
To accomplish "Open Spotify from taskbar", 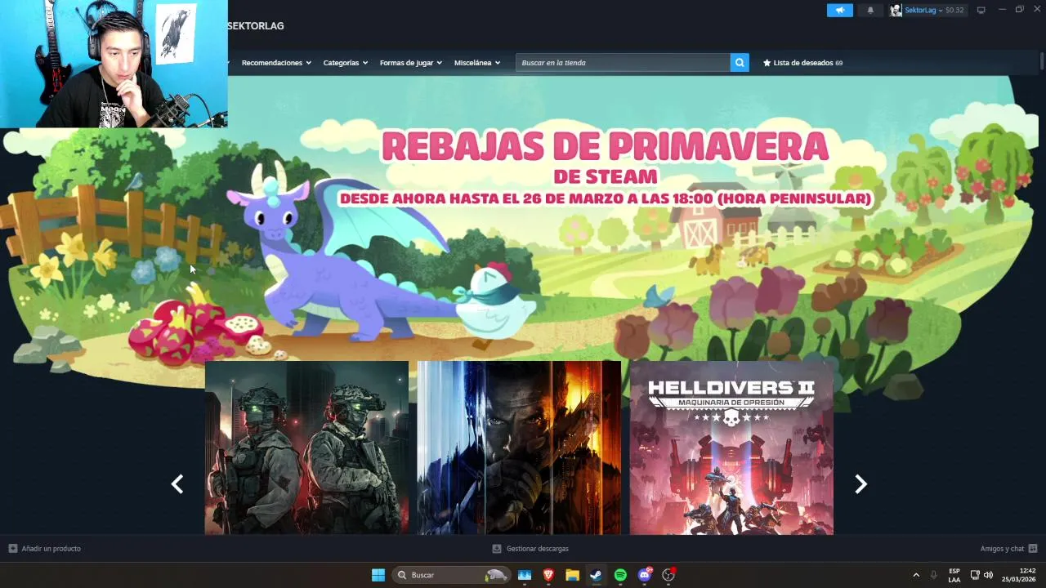I will [x=620, y=575].
